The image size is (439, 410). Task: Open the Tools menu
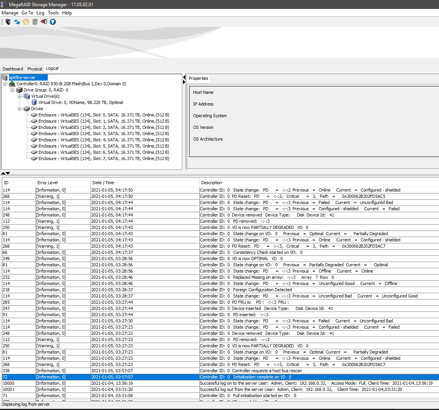click(x=53, y=13)
